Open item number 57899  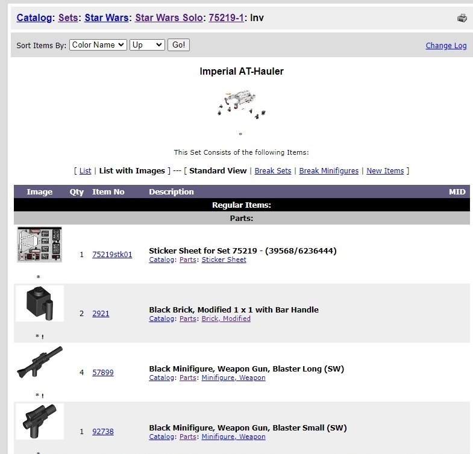102,373
